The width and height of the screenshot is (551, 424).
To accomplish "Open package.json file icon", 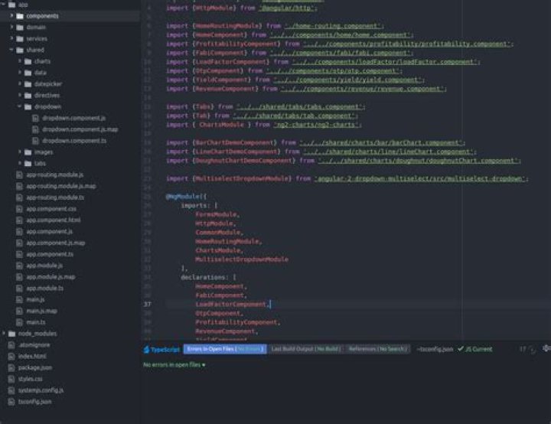I will point(11,367).
